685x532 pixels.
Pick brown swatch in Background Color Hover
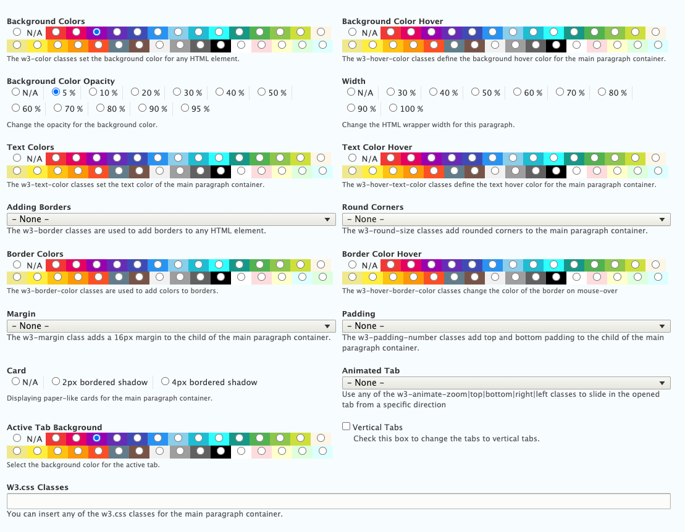click(474, 45)
